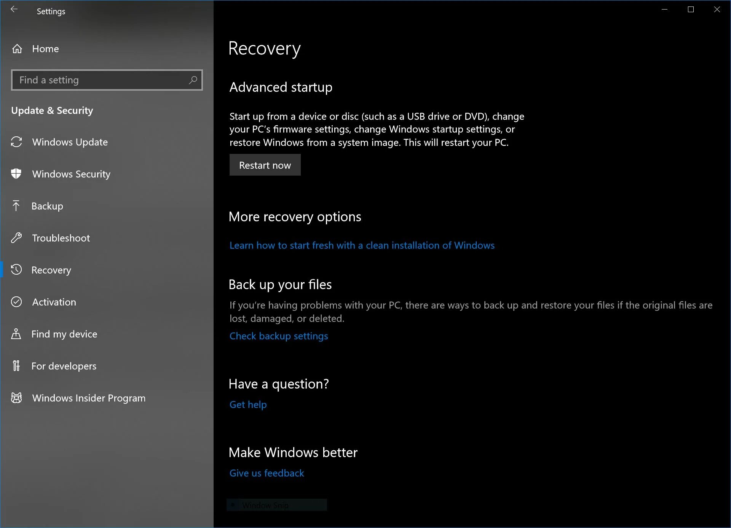731x528 pixels.
Task: Click the Windows Security shield icon
Action: [x=16, y=174]
